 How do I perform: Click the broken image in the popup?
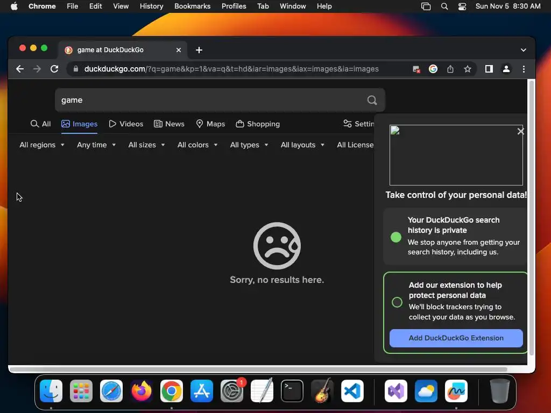click(456, 155)
